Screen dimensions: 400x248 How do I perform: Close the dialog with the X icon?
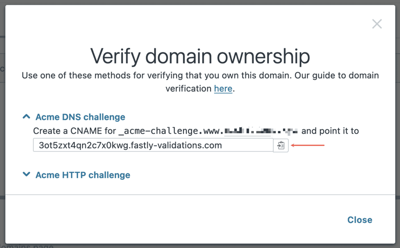click(x=377, y=24)
